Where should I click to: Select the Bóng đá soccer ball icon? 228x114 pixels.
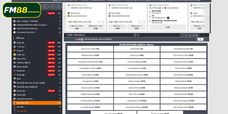(x=15, y=42)
